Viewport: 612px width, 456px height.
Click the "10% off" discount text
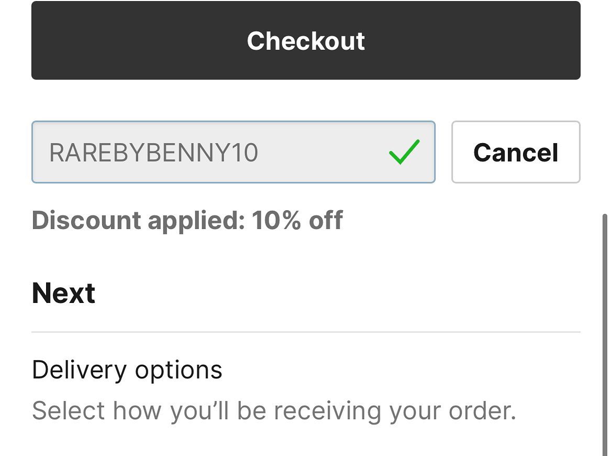click(x=297, y=220)
